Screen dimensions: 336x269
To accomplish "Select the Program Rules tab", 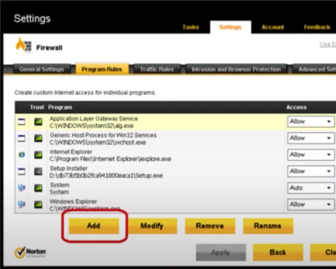I will (102, 69).
